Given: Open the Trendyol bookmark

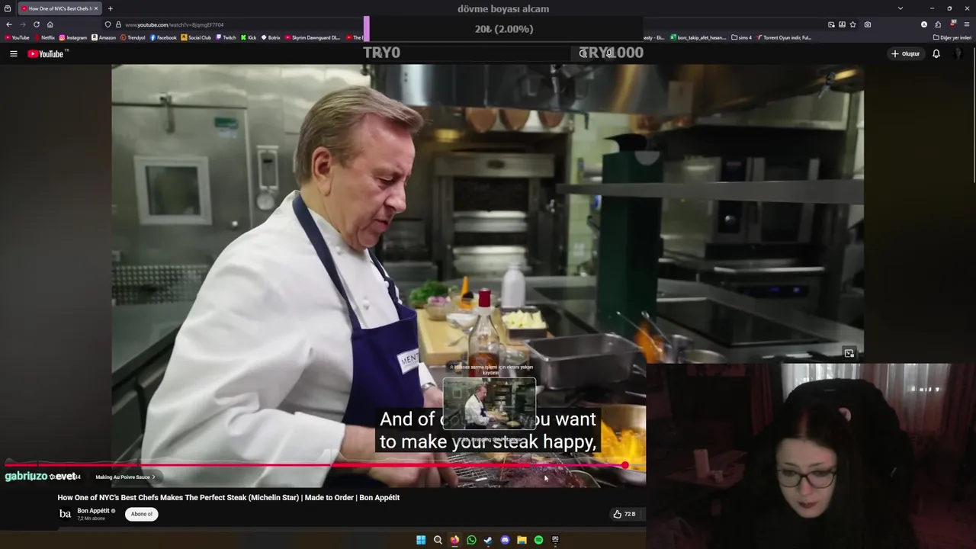Looking at the screenshot, I should click(x=133, y=37).
